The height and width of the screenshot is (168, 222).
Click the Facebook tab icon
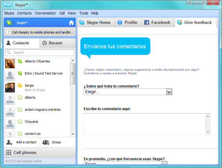147,22
